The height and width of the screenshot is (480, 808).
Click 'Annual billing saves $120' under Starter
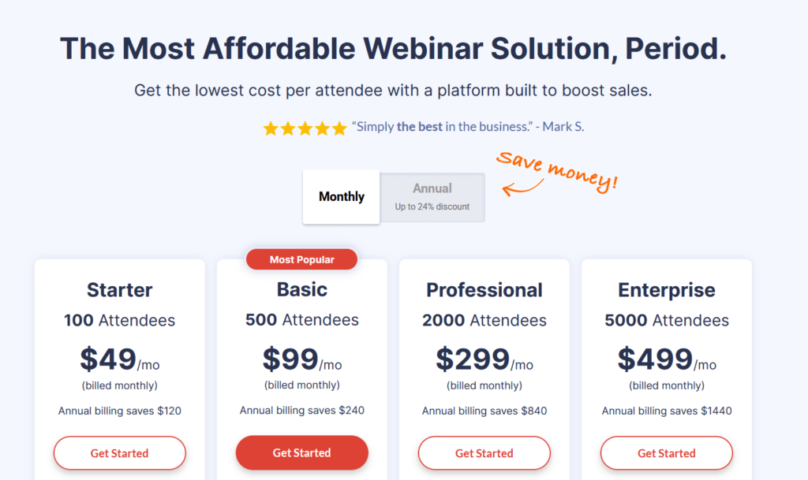[x=119, y=411]
